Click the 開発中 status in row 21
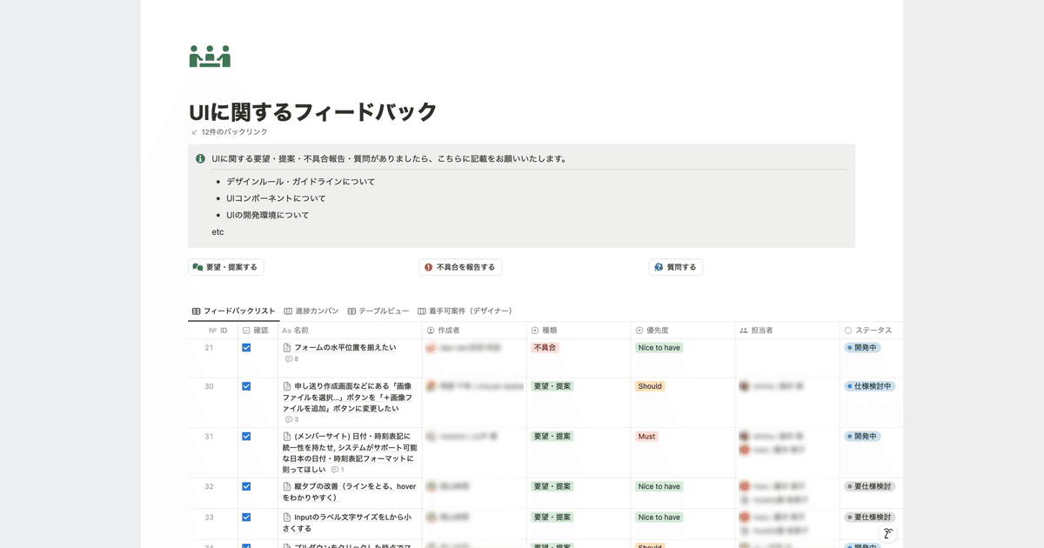Screen dimensions: 1044x548 pos(862,348)
